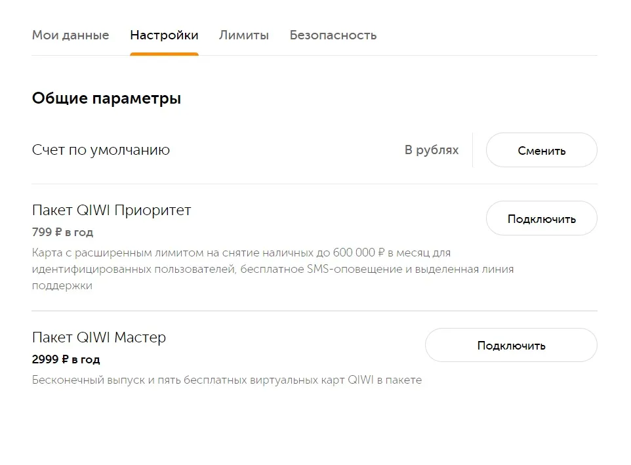Click the Пакет QIWI Мастер title
Screen dimensions: 631x465
pos(99,337)
